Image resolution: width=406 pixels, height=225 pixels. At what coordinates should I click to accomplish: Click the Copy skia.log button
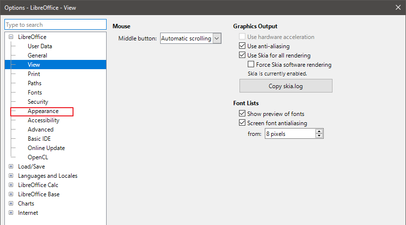(286, 86)
